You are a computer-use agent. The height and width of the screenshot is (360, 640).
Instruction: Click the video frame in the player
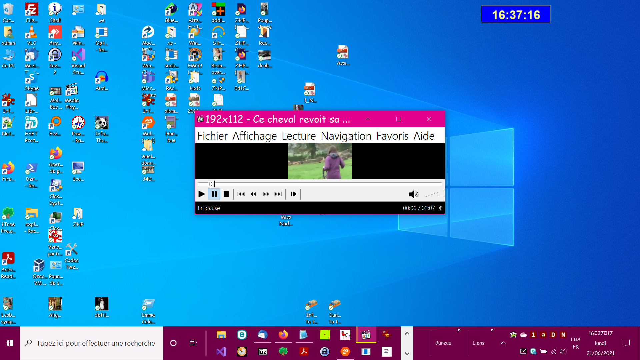(320, 161)
